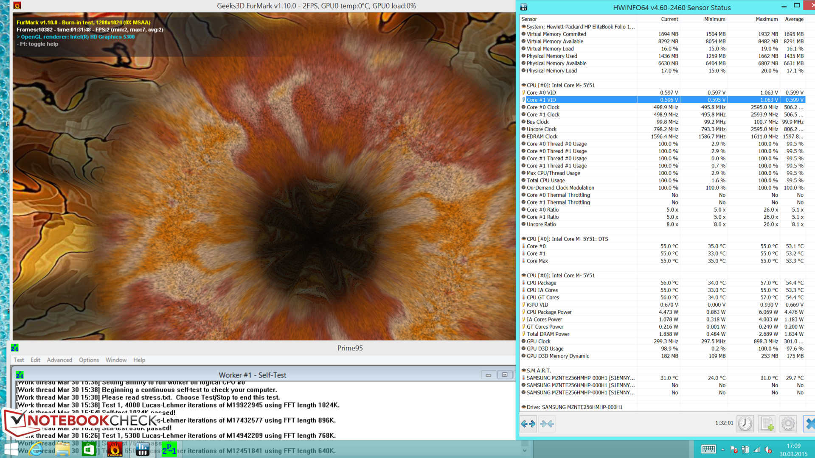Screen dimensions: 815x458
Task: Show hidden tray icons arrow
Action: pyautogui.click(x=722, y=450)
